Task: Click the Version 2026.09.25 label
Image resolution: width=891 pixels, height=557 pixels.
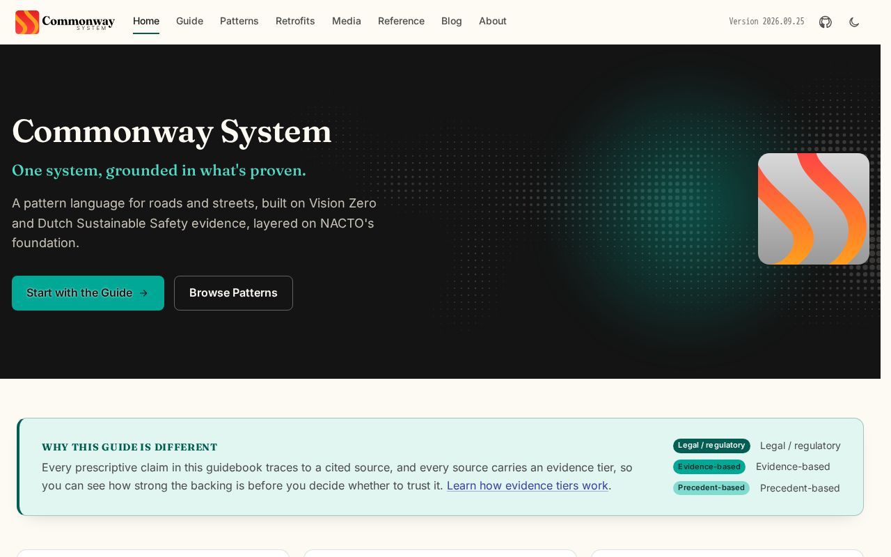Action: pyautogui.click(x=766, y=22)
